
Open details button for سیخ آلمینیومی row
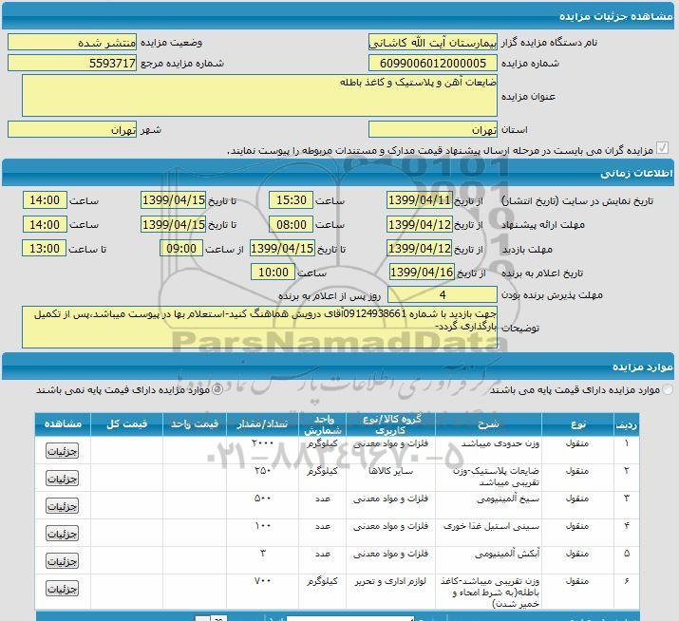pos(63,506)
